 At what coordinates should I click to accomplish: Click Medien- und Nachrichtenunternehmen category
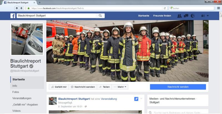(x=172, y=99)
